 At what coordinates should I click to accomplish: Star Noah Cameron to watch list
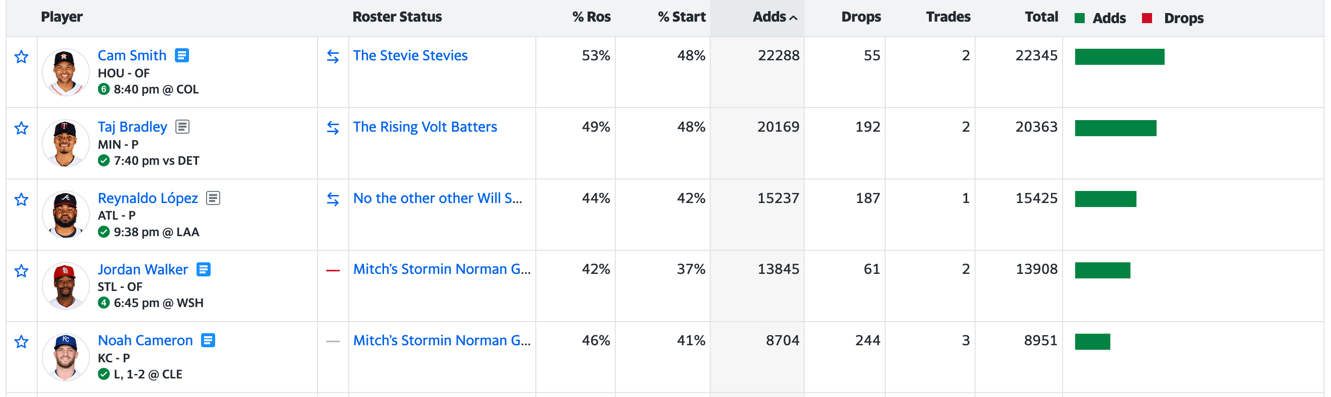pos(21,342)
